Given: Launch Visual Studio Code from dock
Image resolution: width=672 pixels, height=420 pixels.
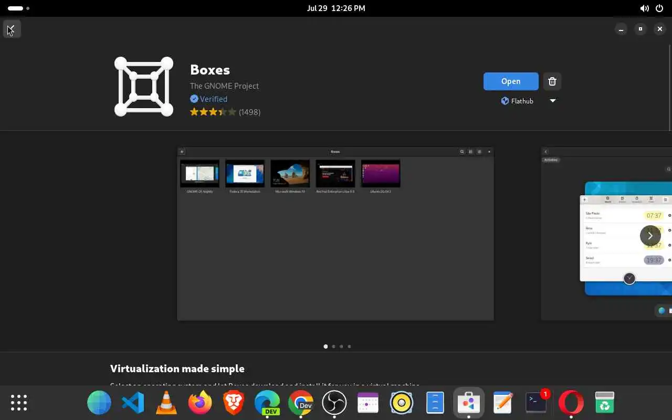Looking at the screenshot, I should 133,403.
